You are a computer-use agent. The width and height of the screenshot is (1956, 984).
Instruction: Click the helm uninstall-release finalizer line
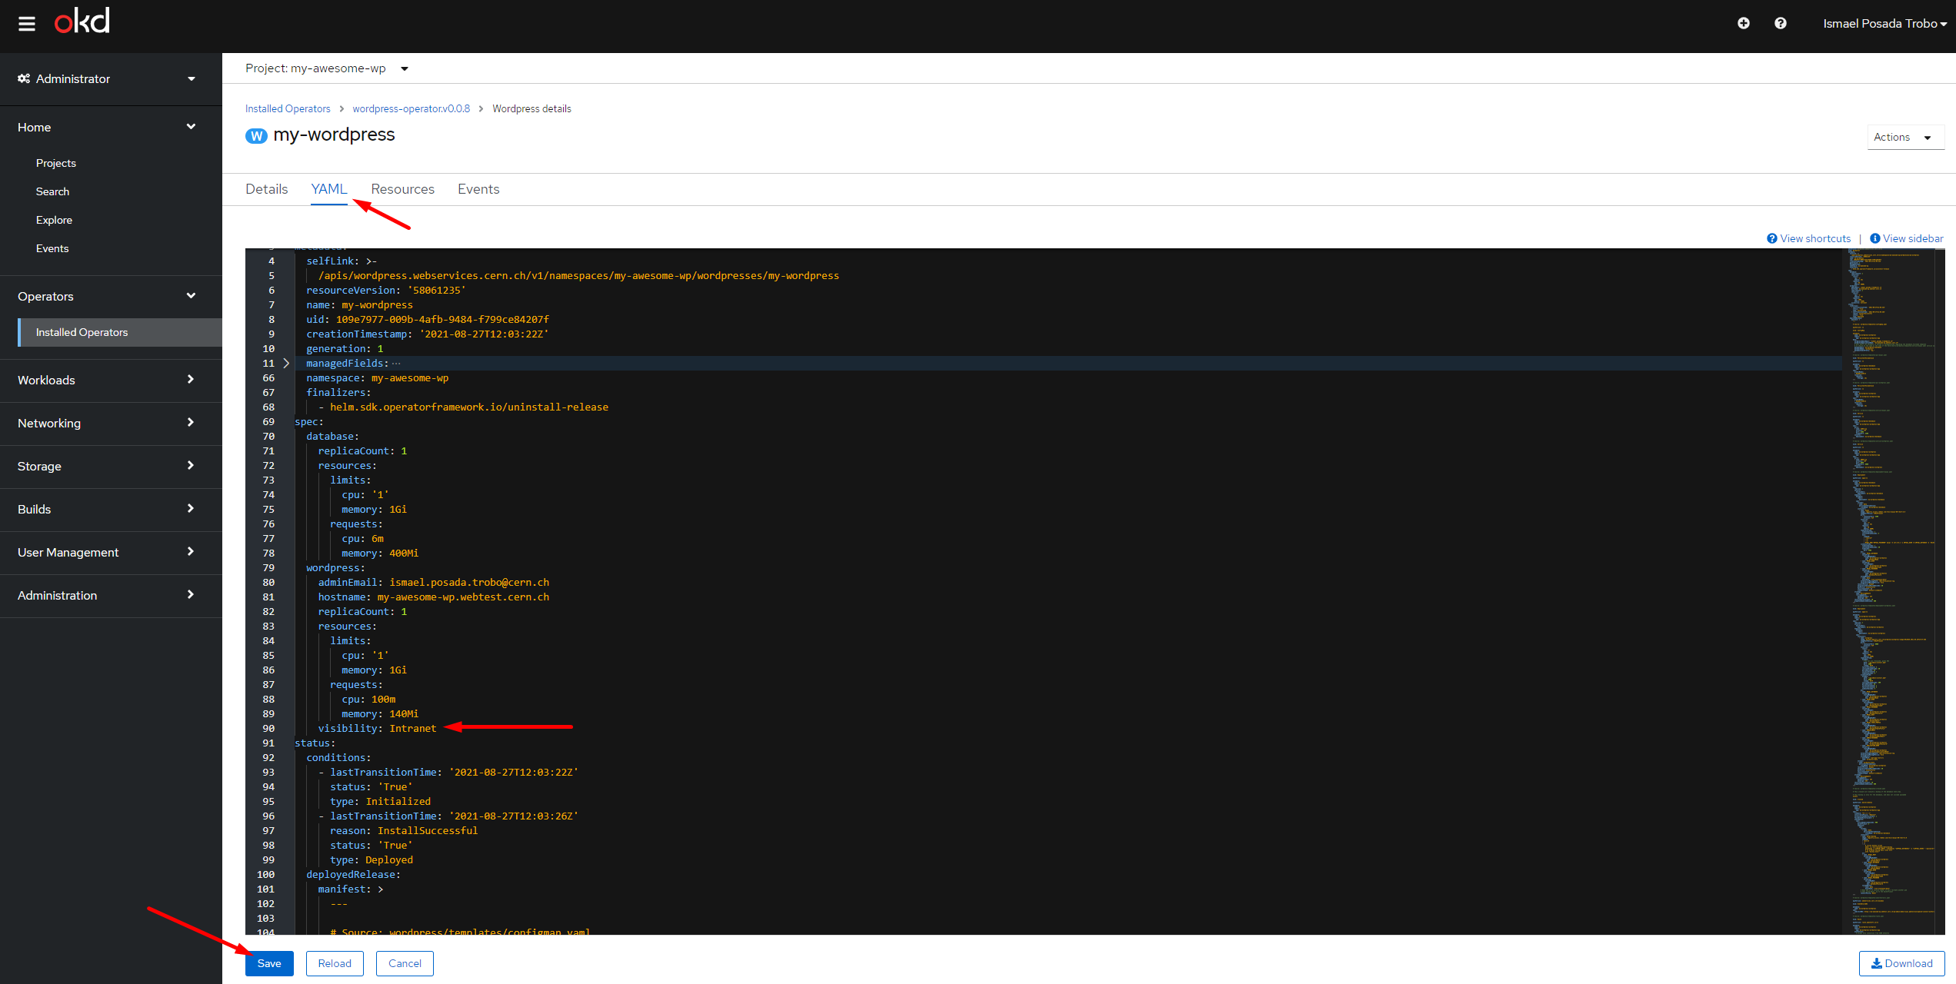tap(463, 407)
